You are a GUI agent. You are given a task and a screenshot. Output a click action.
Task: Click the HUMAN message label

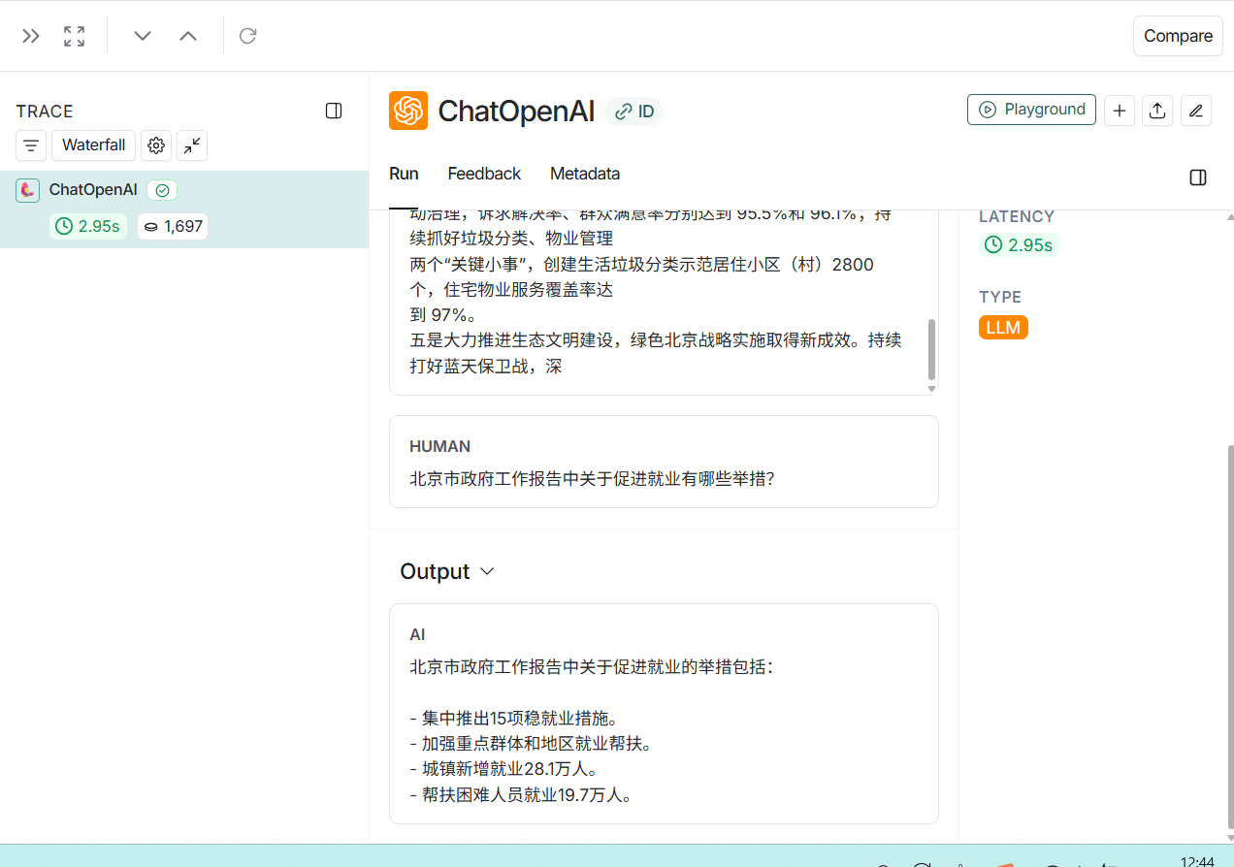[x=439, y=447]
